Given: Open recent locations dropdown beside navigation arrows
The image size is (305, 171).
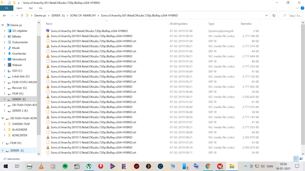Looking at the screenshot, I should point(17,15).
